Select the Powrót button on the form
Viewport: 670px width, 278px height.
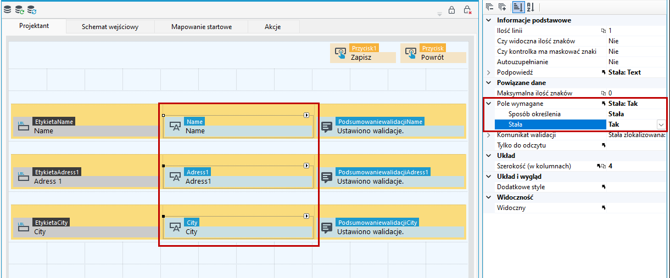coord(433,53)
